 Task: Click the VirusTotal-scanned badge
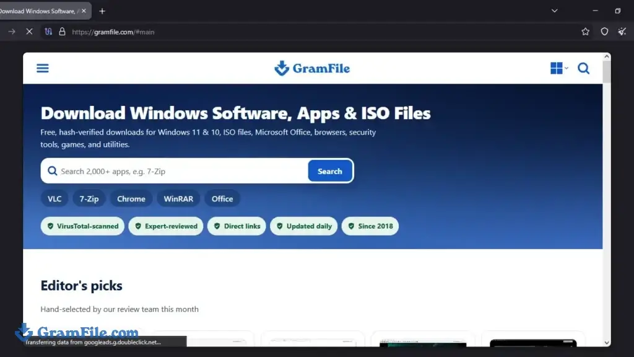(x=82, y=226)
